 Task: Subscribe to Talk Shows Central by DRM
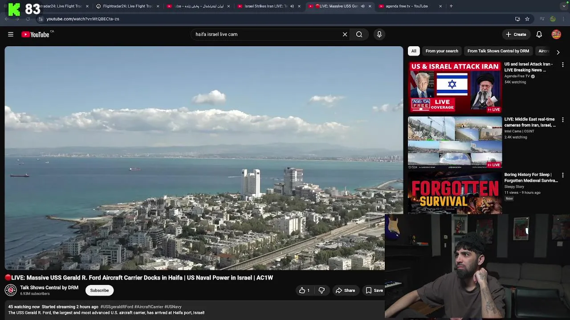(x=99, y=290)
